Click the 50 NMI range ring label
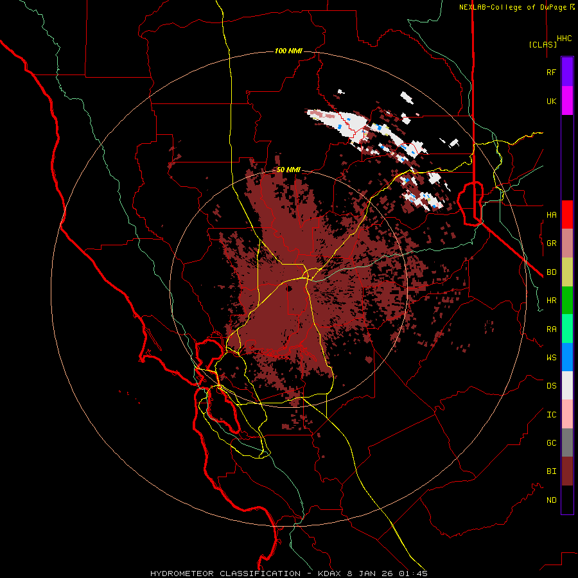Screen dimensions: 578x578 288,170
